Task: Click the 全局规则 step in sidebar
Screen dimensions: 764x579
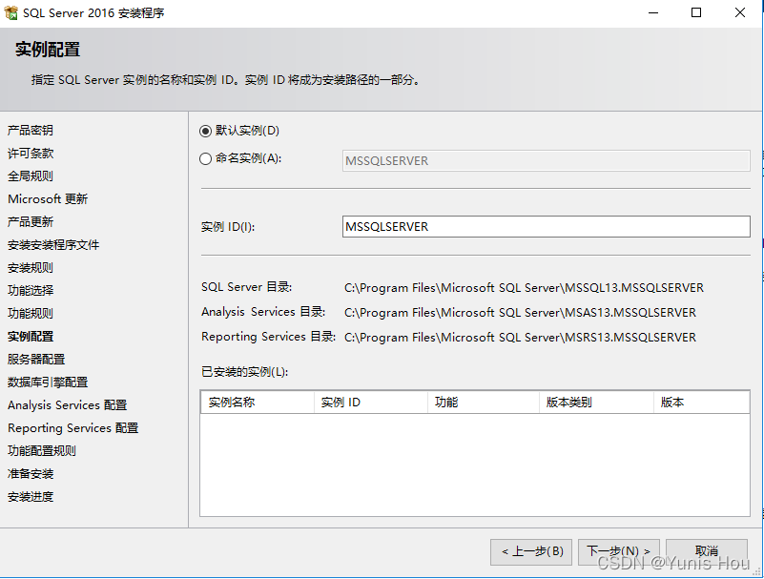Action: (x=31, y=176)
